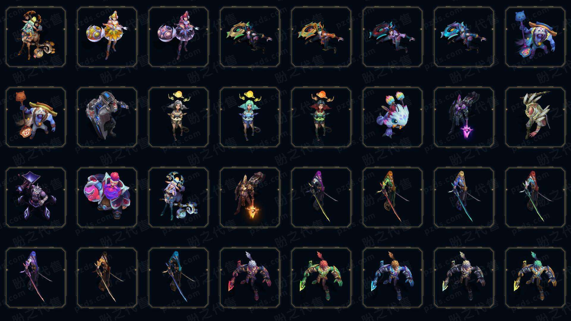The width and height of the screenshot is (571, 321).
Task: Select the dark knight with purple glowing emblem
Action: (x=464, y=117)
